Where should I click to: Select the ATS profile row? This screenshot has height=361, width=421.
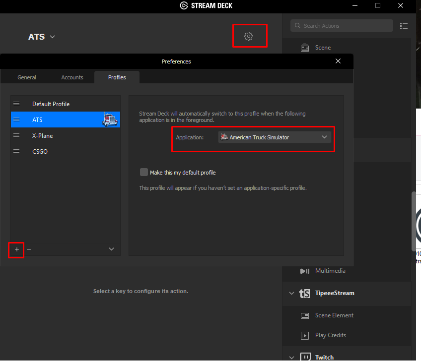tap(66, 120)
